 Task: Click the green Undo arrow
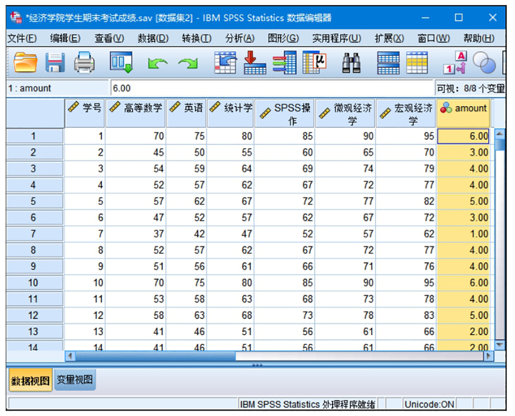click(157, 63)
